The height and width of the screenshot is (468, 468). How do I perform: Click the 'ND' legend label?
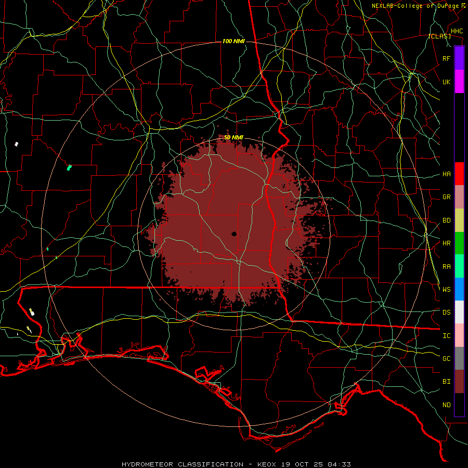[446, 405]
